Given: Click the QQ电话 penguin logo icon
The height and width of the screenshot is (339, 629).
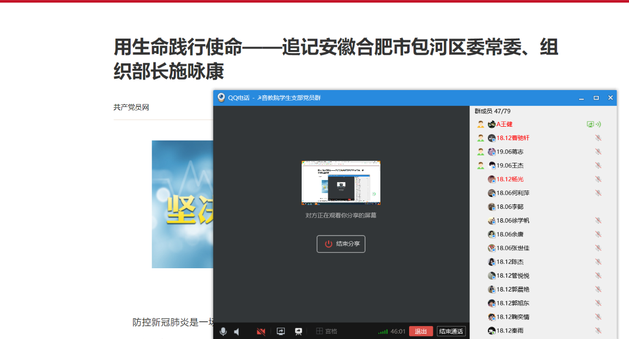Looking at the screenshot, I should tap(221, 97).
